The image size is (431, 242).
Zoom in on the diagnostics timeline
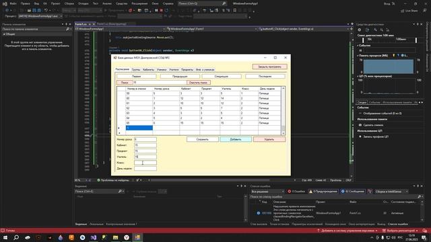pos(375,30)
